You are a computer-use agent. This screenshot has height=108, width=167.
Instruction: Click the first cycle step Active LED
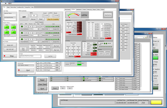[22, 27]
